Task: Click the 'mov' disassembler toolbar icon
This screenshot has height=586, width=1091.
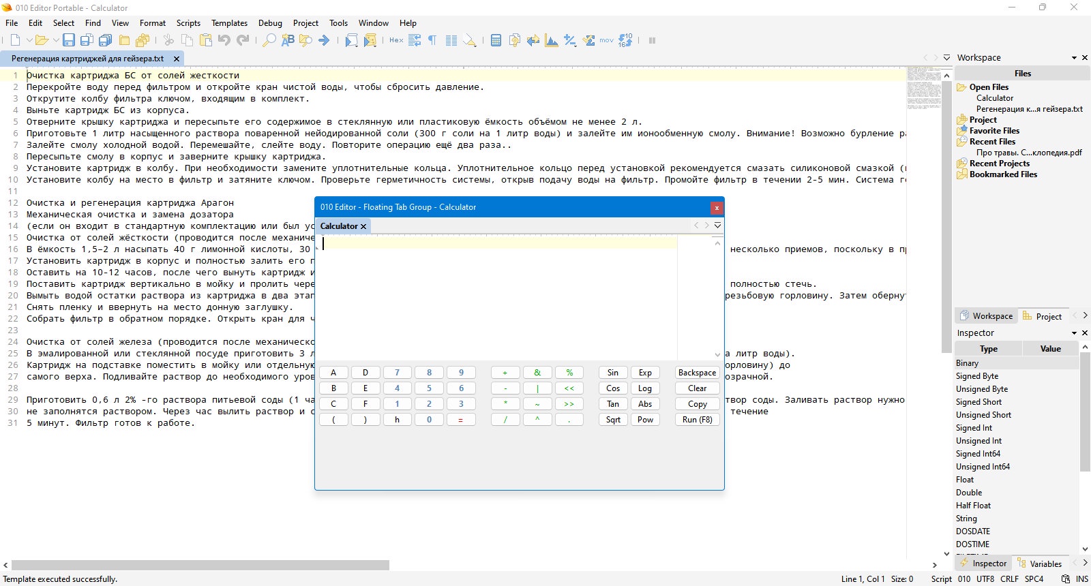Action: pos(606,40)
